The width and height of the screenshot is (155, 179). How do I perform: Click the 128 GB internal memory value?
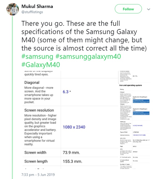point(139,135)
